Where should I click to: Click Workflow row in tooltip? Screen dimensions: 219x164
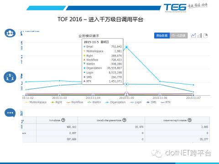click(x=103, y=60)
